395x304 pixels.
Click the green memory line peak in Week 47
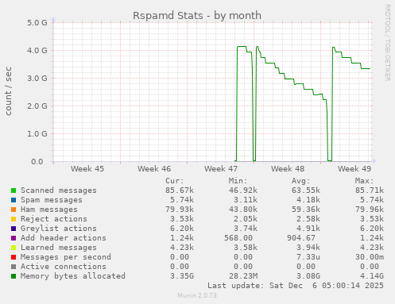click(242, 47)
